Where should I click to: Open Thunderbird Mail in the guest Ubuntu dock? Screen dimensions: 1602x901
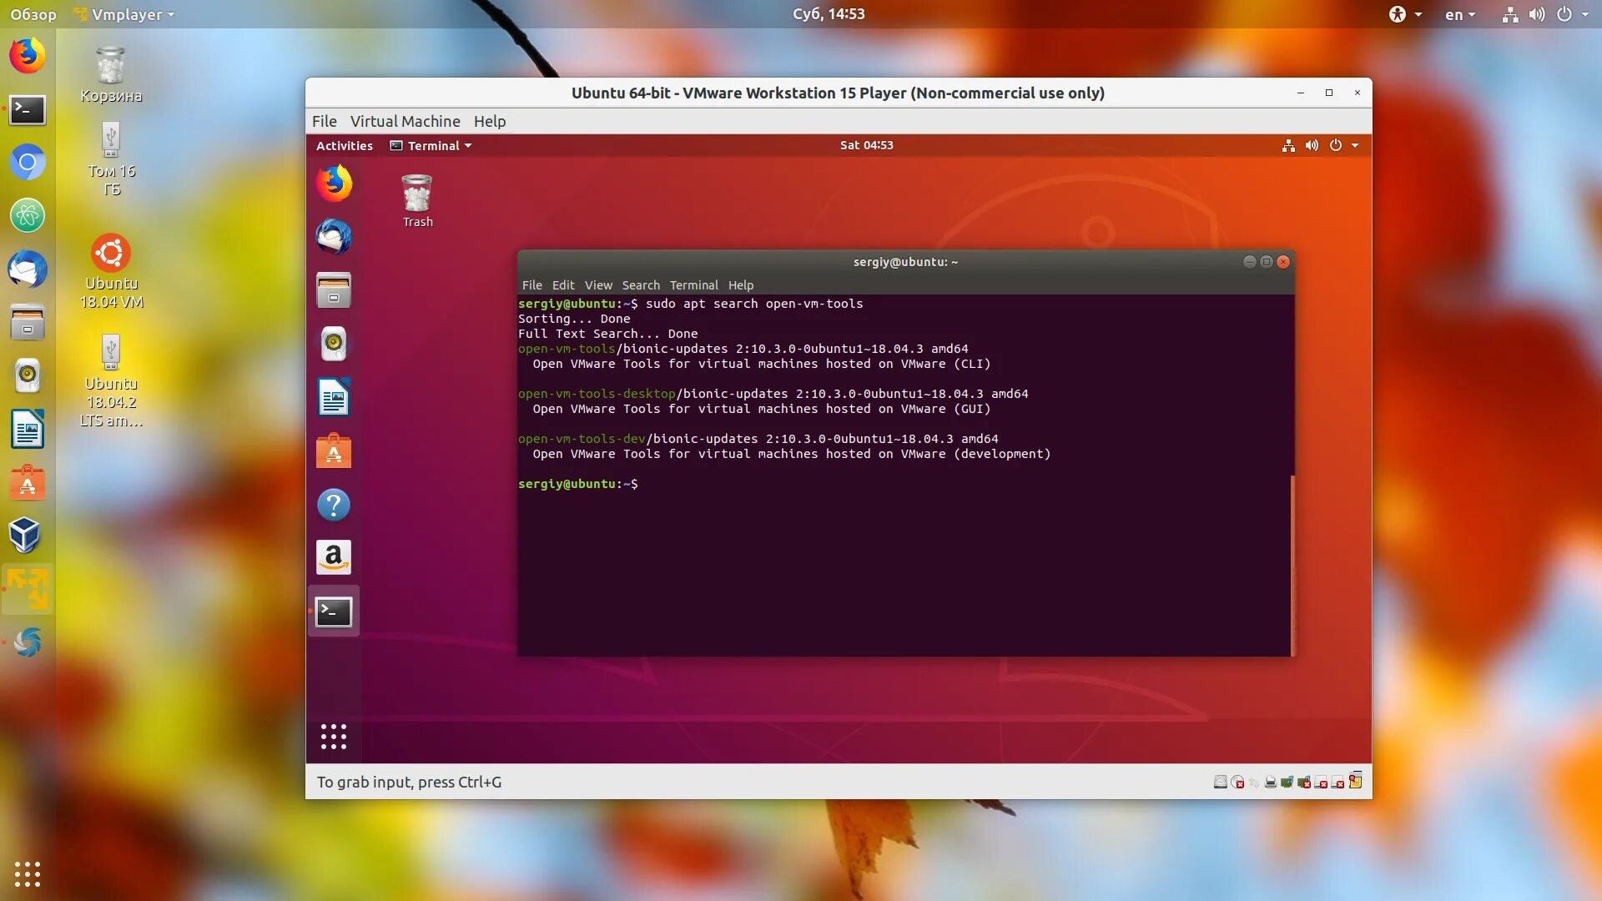pyautogui.click(x=334, y=237)
